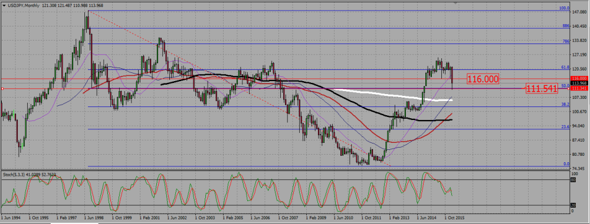
Task: Select the large 116.000 red text label
Action: [483, 79]
